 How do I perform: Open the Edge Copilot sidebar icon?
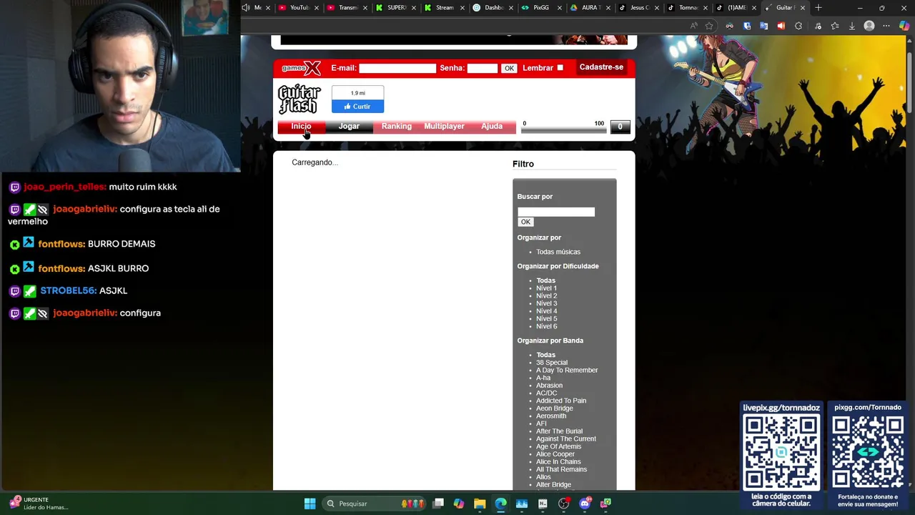tap(904, 26)
